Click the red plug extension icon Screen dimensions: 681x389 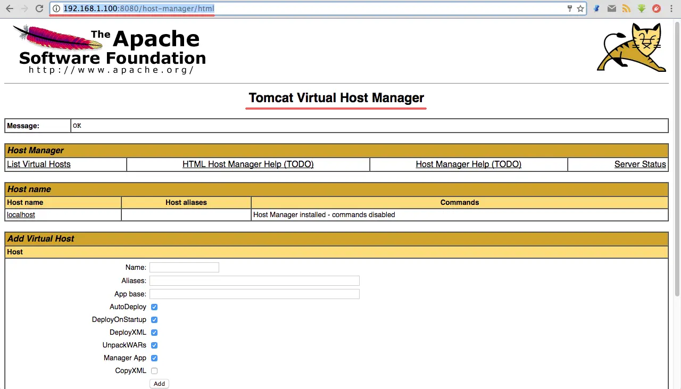click(x=657, y=9)
